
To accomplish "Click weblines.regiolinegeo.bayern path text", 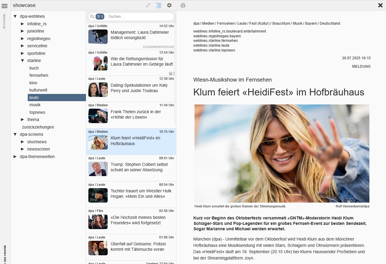I will pyautogui.click(x=217, y=36).
